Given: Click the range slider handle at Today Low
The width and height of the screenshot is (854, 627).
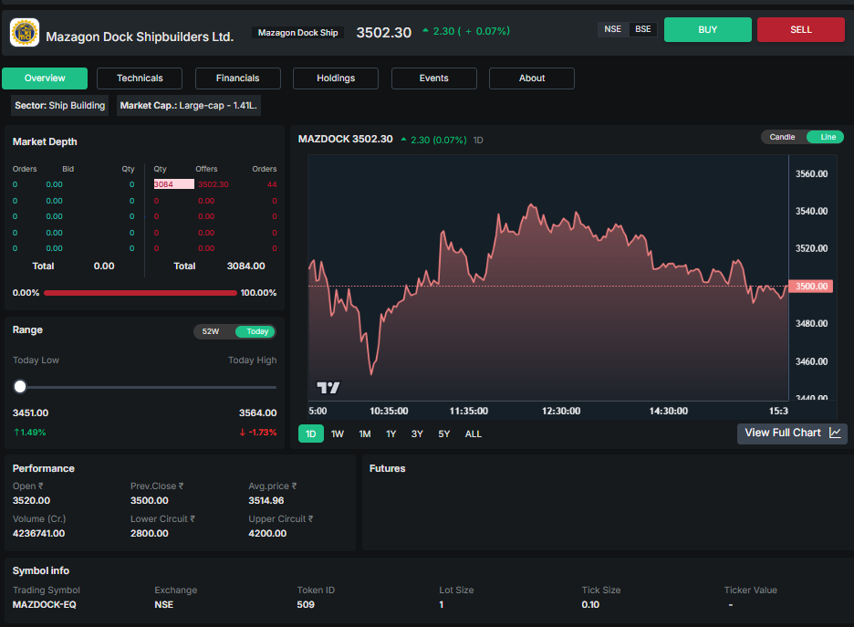Looking at the screenshot, I should point(20,387).
